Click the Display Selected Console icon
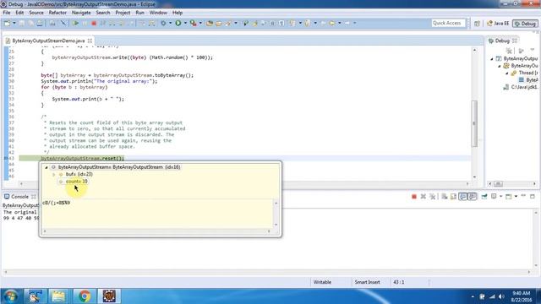The width and height of the screenshot is (541, 304). [x=494, y=197]
